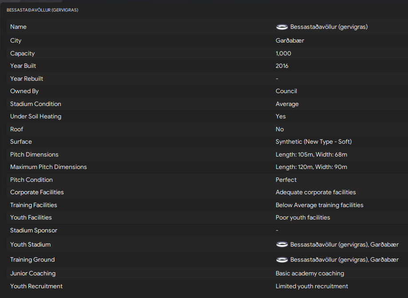This screenshot has width=408, height=298.
Task: Click the Basic academy coaching value
Action: pos(309,274)
